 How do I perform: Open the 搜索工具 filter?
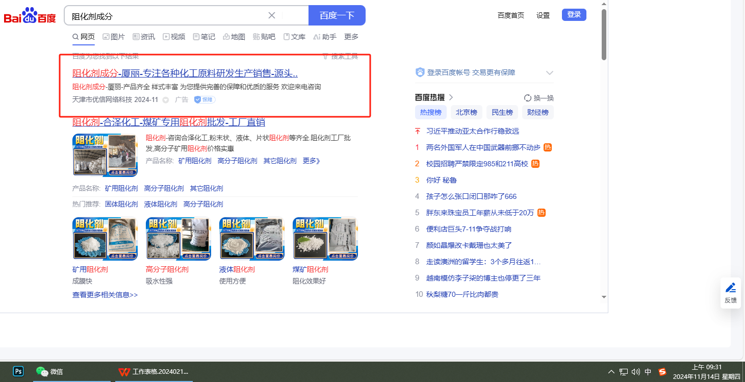point(341,56)
